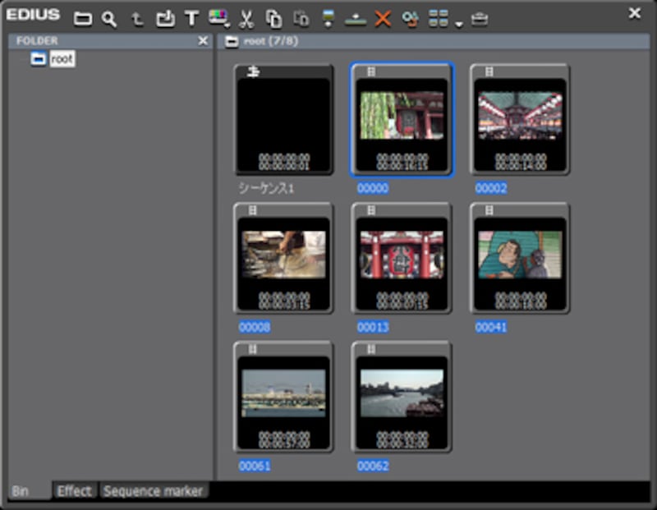Click the Move up one folder arrow
This screenshot has width=657, height=510.
(x=137, y=19)
